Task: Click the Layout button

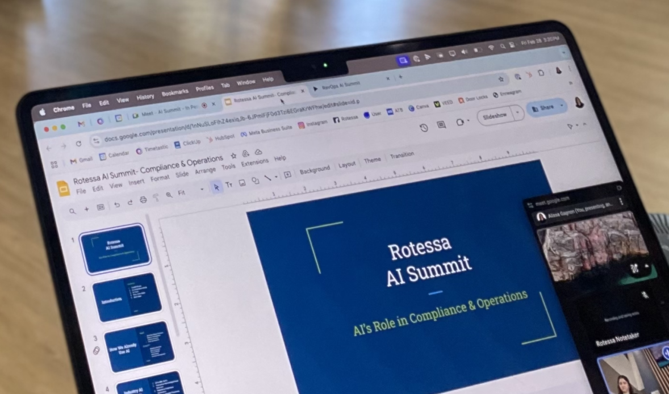Action: click(347, 165)
